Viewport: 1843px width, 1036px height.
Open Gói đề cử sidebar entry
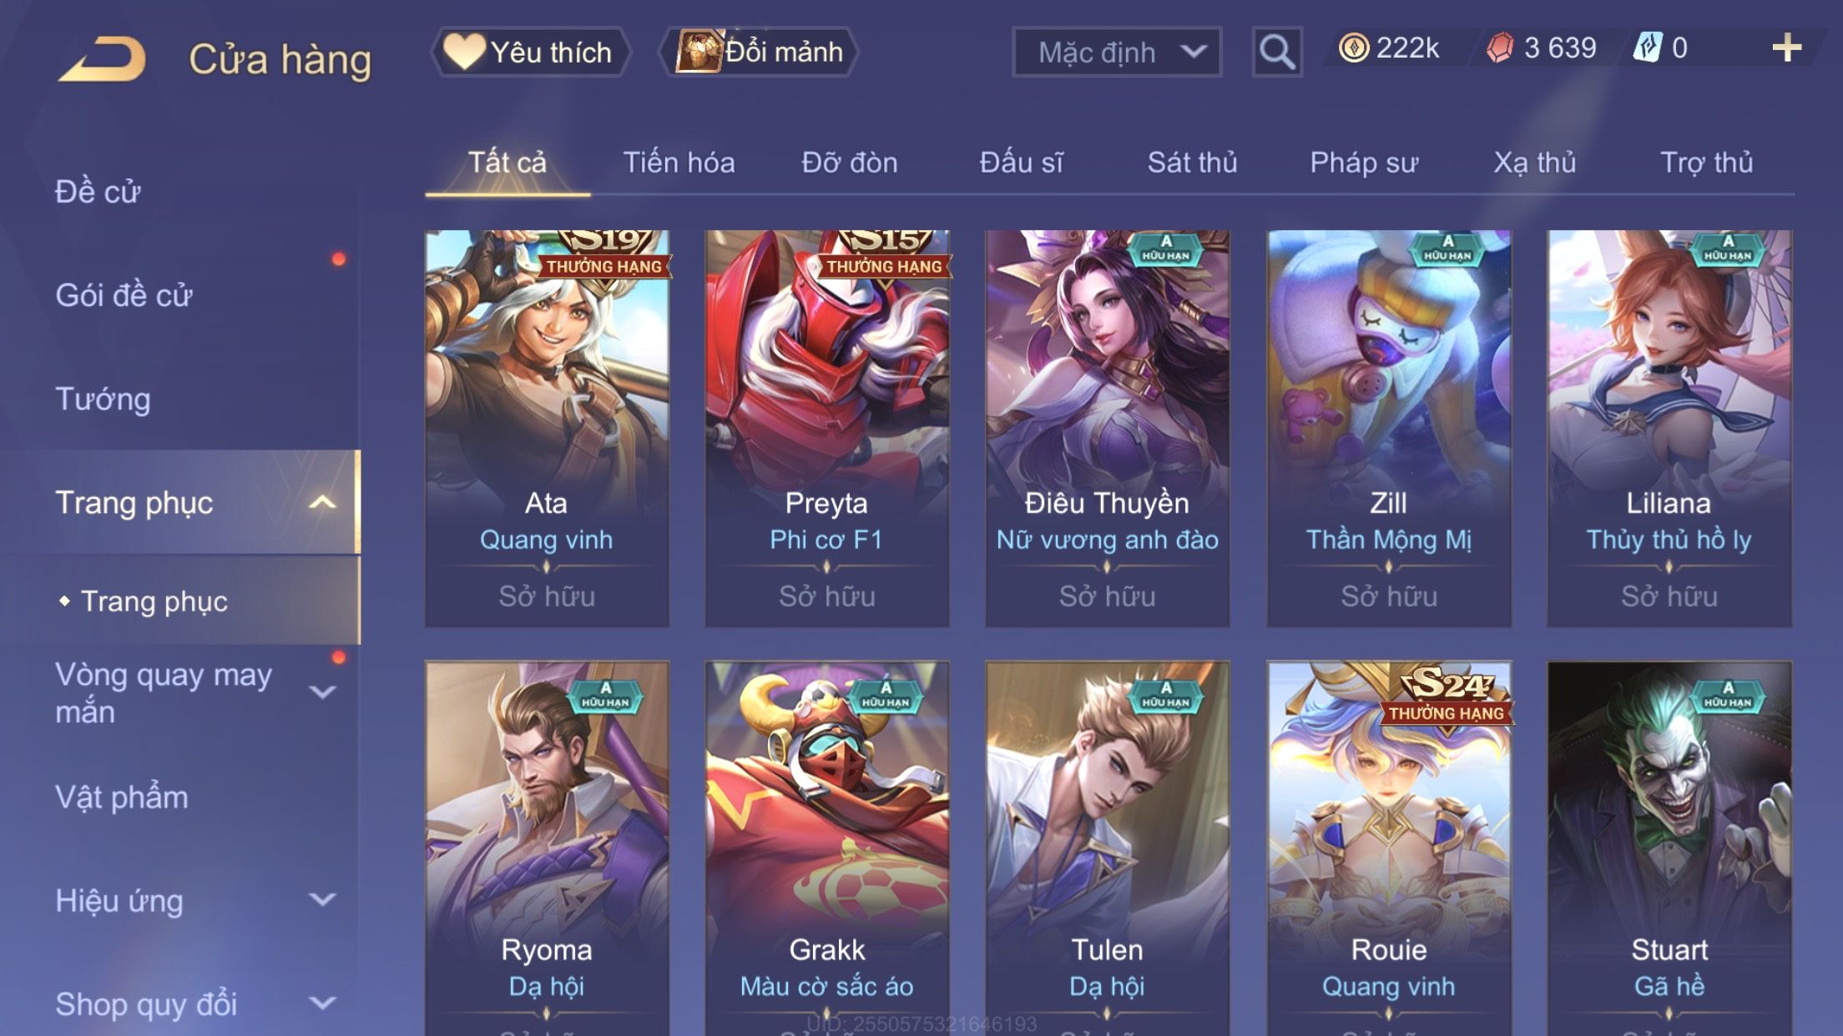[x=124, y=295]
